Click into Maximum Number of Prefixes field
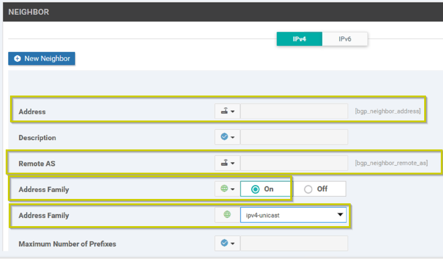Screen dimensions: 443x259 coord(294,243)
